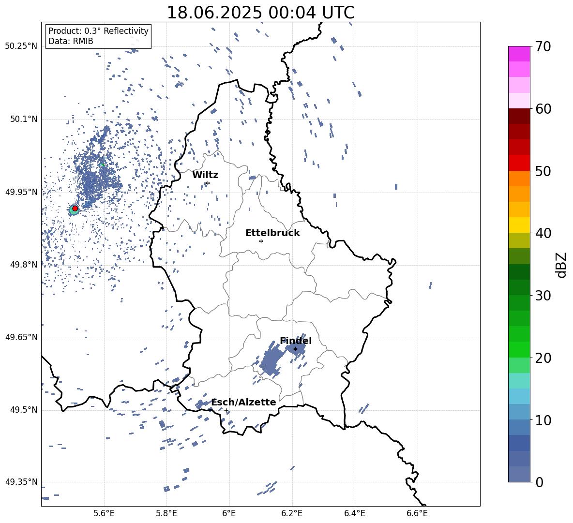Viewport: 573px width, 523px height.
Task: Click the 49.5°N latitude label
Action: (24, 410)
